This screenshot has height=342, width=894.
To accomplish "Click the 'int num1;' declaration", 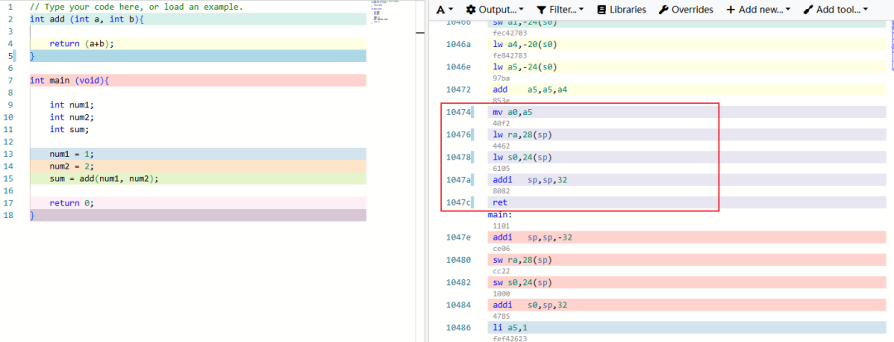I will click(71, 105).
